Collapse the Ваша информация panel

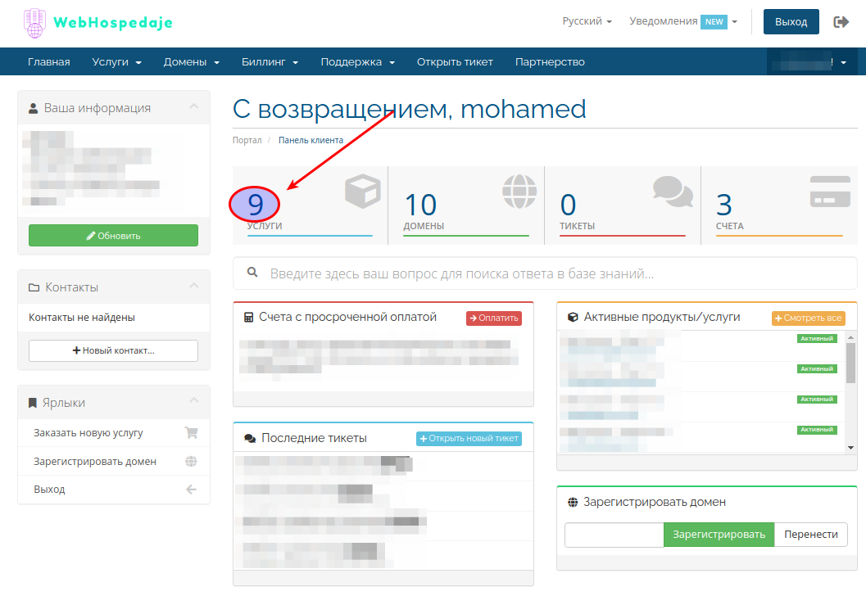pyautogui.click(x=194, y=106)
